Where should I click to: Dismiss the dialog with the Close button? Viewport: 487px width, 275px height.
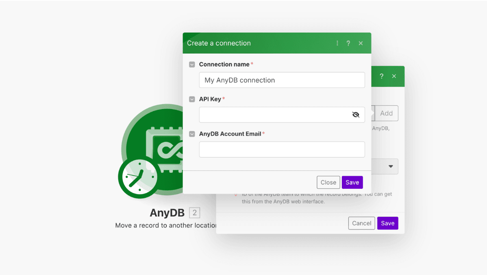tap(328, 182)
